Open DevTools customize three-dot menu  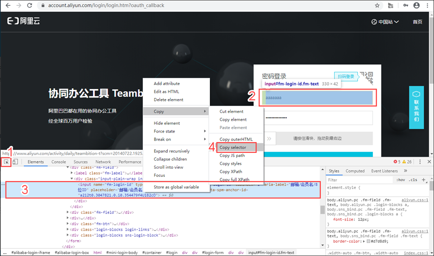tap(420, 162)
